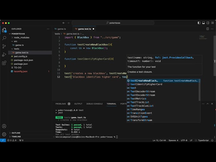Open the Extensions view icon

(x=4, y=63)
